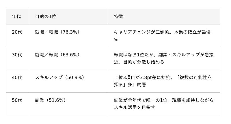This screenshot has width=231, height=124.
Task: Select the 20代 row label cell
Action: [x=17, y=32]
